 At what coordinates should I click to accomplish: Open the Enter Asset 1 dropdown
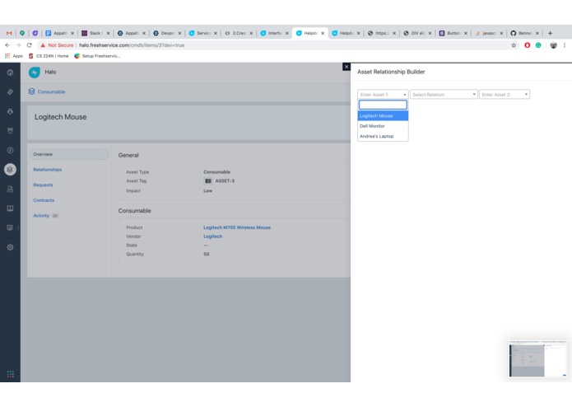[383, 94]
